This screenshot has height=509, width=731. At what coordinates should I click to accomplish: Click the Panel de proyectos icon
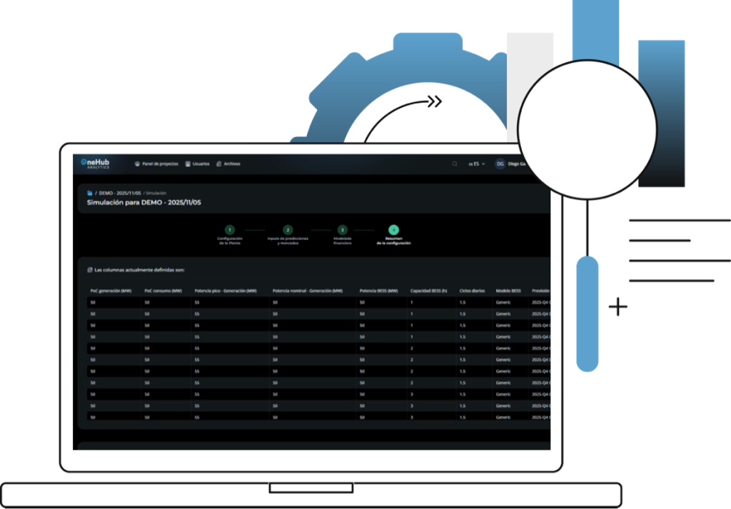137,163
